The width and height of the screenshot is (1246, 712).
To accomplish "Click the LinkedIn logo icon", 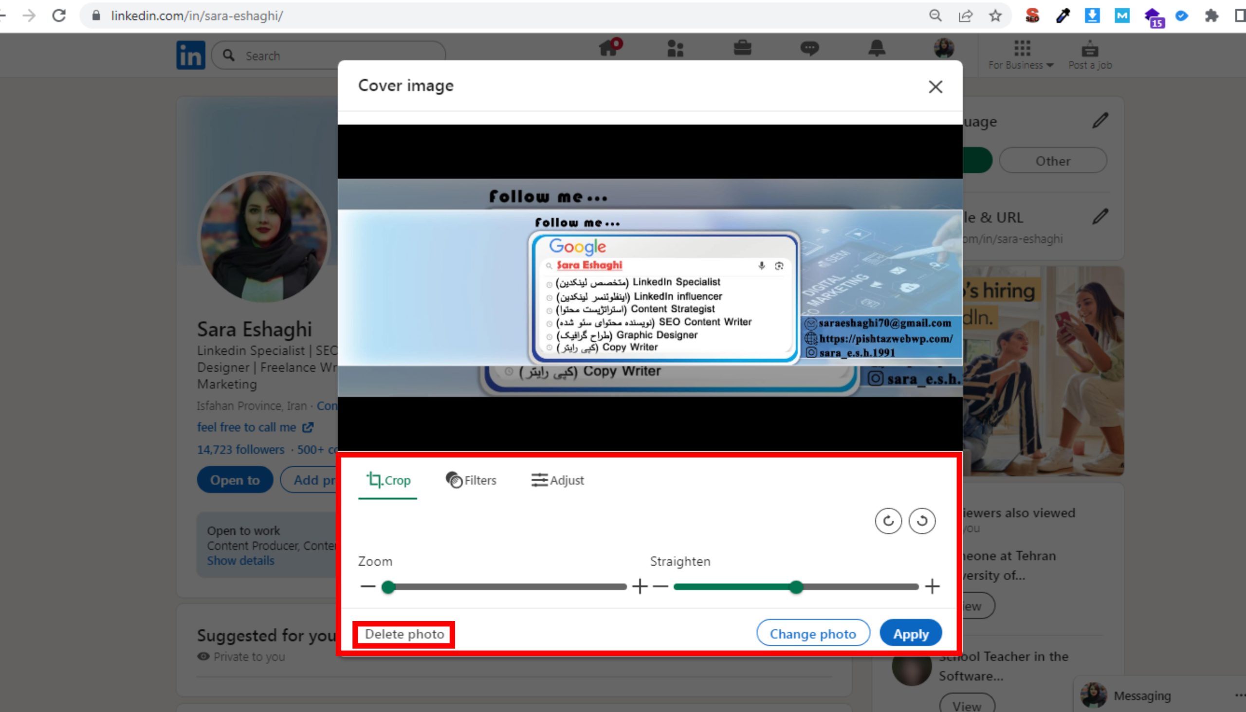I will pyautogui.click(x=191, y=55).
